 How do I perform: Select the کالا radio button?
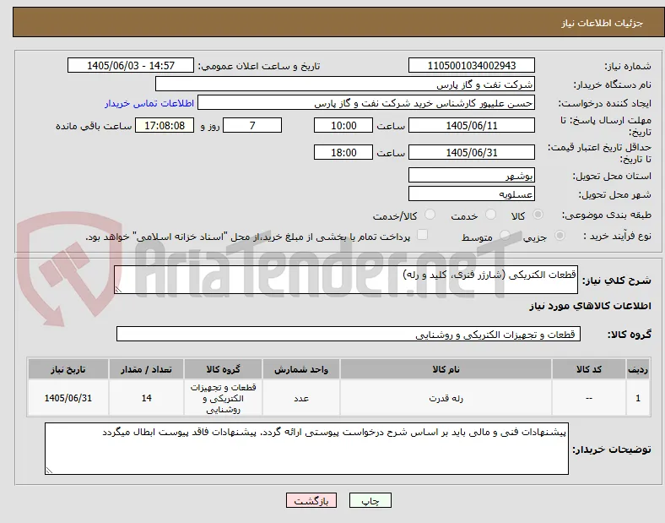coord(538,215)
